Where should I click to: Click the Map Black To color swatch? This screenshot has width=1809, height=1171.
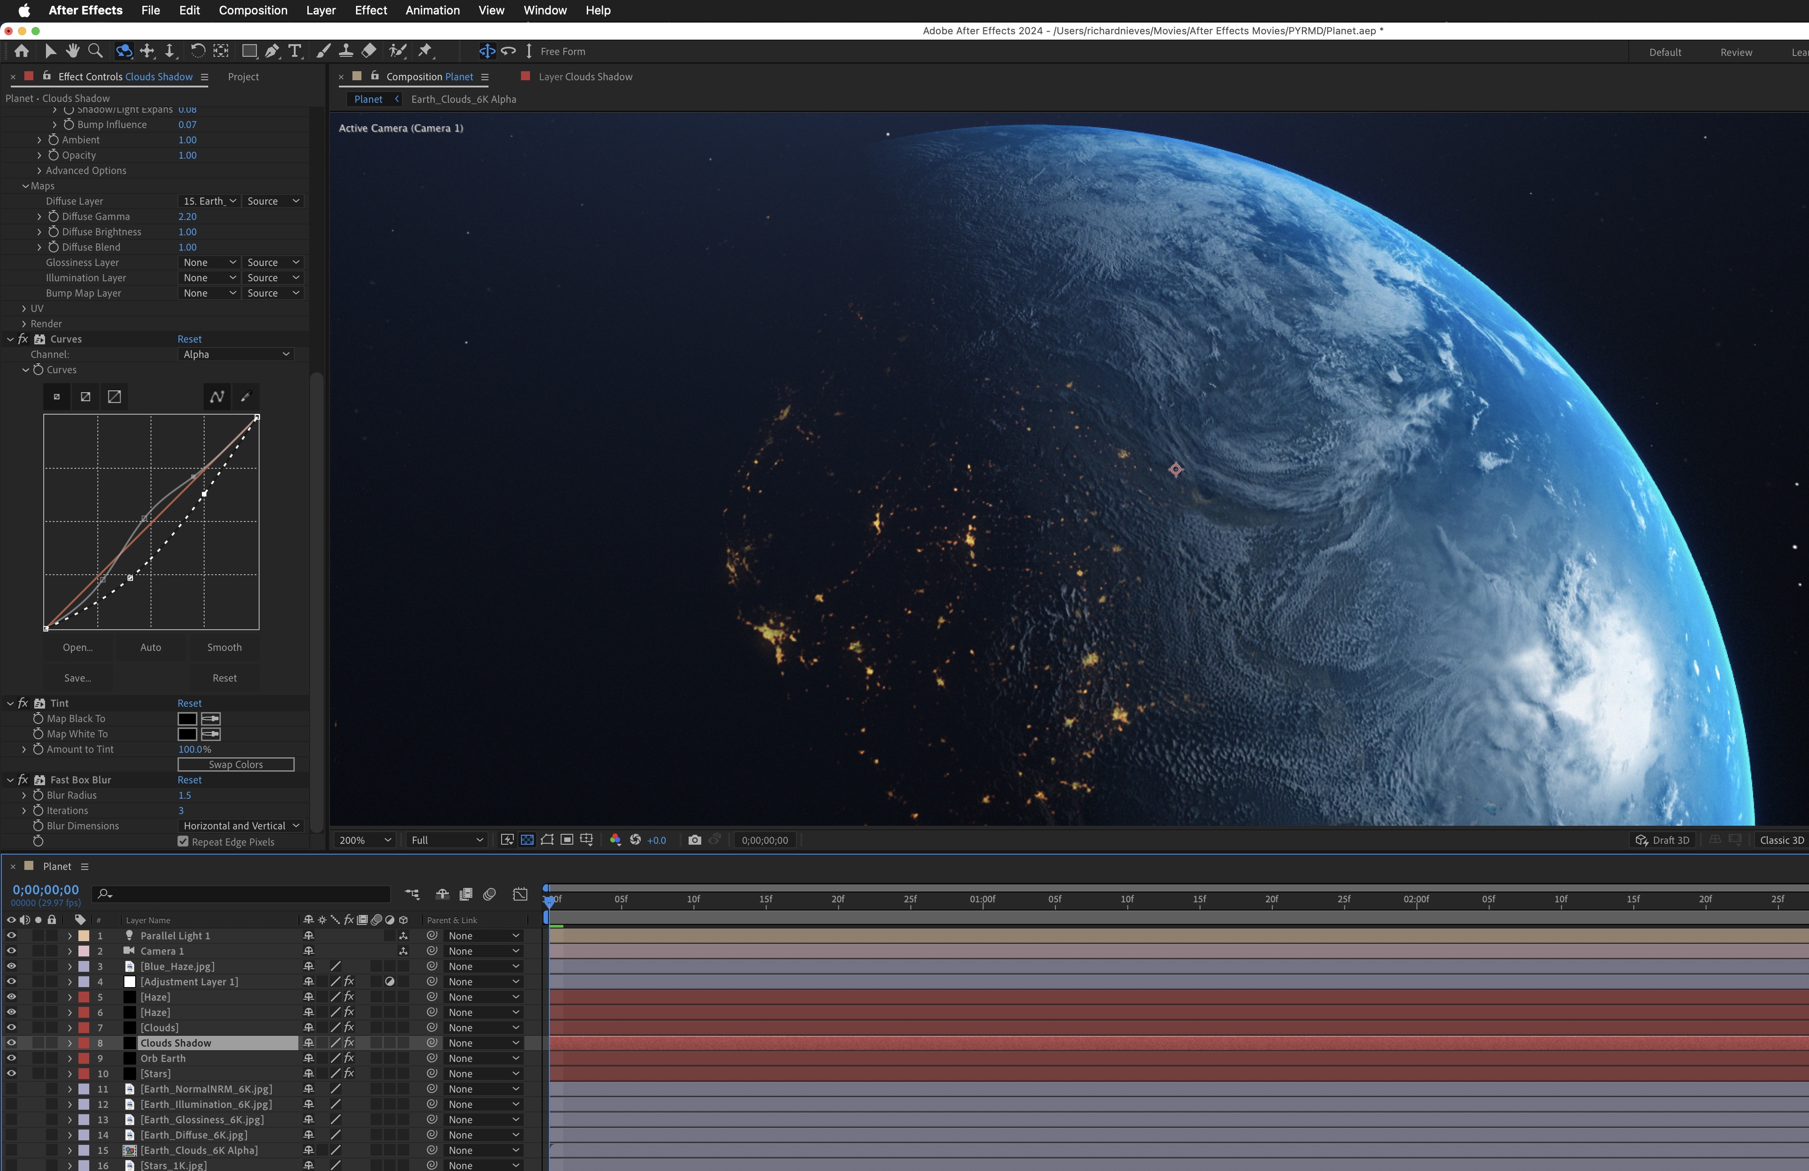coord(187,718)
